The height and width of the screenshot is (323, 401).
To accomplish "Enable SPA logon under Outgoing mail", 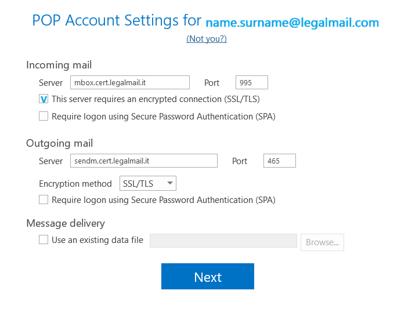I will coord(44,199).
